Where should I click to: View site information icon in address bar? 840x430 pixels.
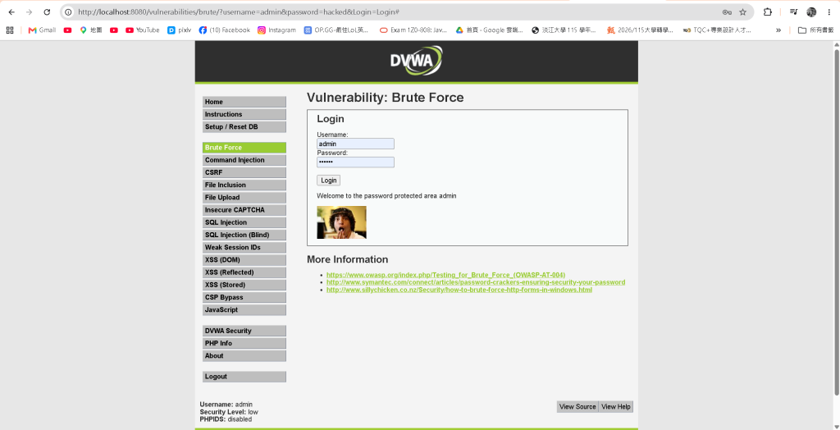pos(68,11)
